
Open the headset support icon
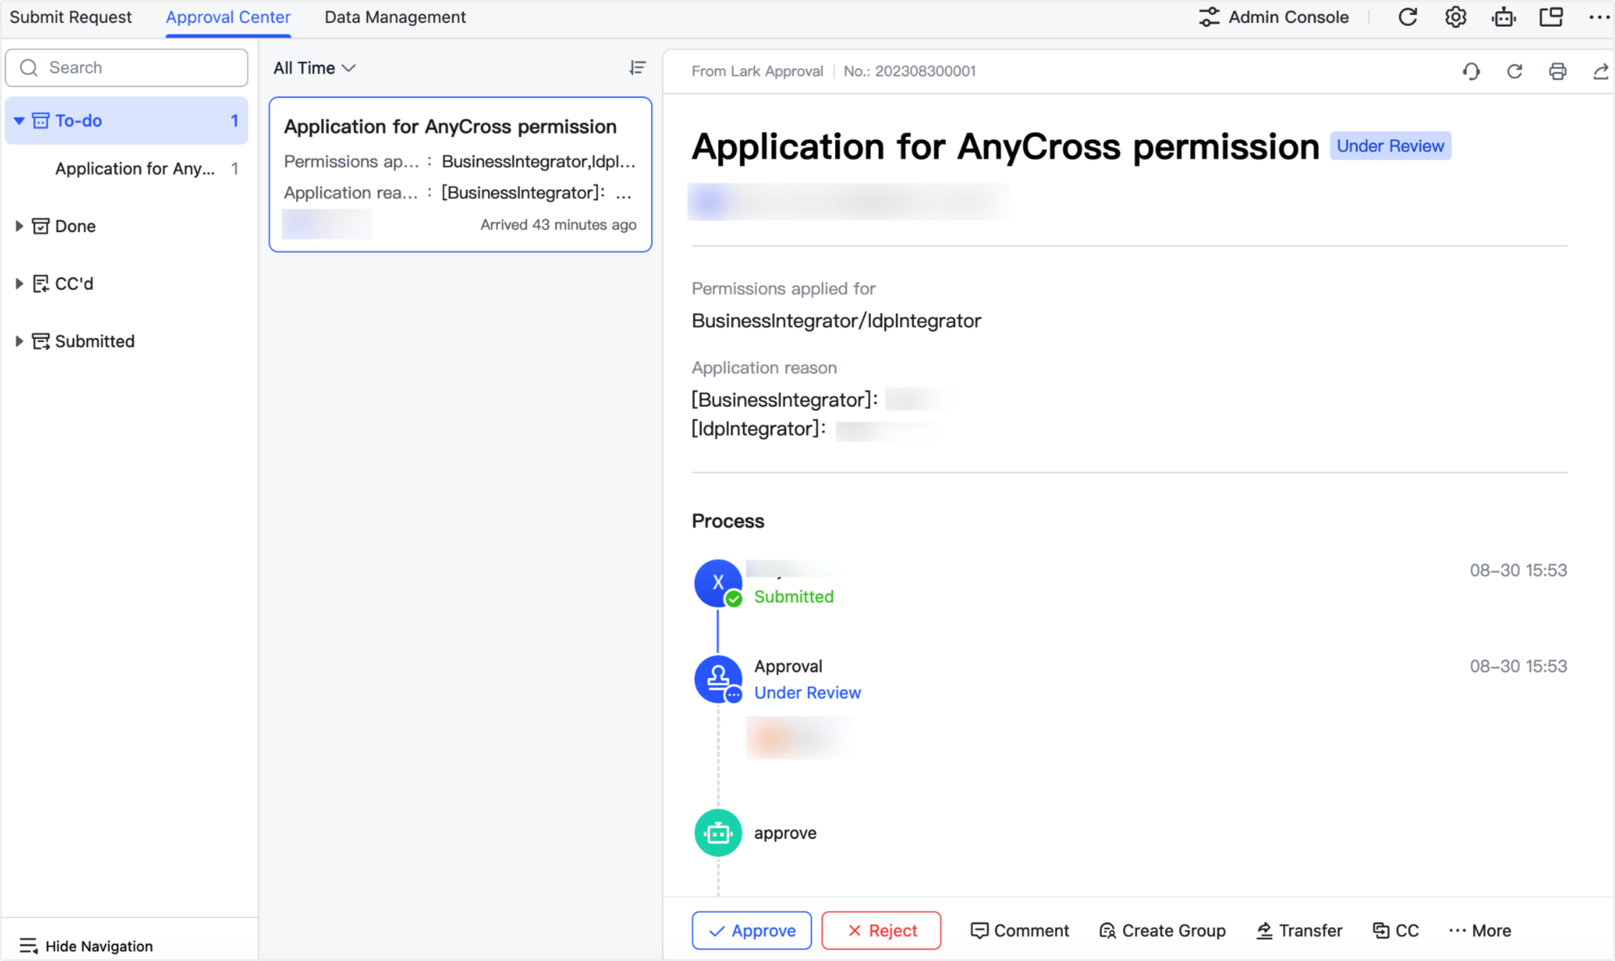[1472, 71]
